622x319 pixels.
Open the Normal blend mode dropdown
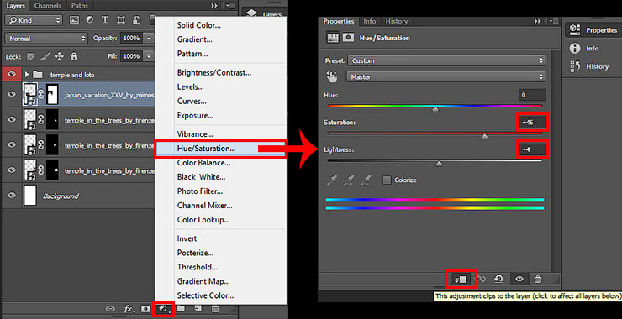tap(46, 39)
